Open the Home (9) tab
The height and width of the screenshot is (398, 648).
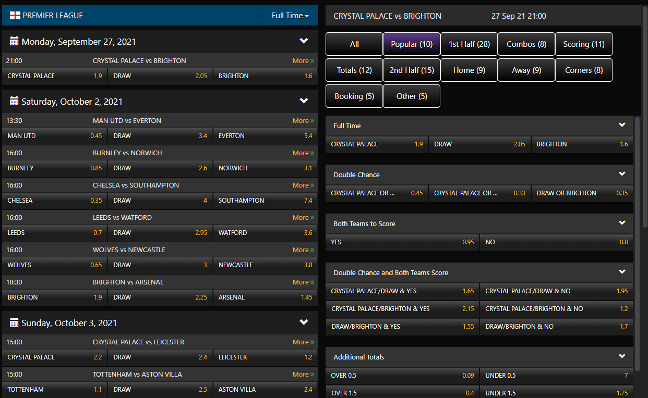pyautogui.click(x=469, y=70)
